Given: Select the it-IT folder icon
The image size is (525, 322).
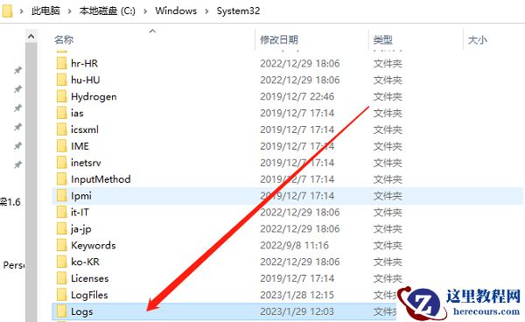Looking at the screenshot, I should point(61,213).
